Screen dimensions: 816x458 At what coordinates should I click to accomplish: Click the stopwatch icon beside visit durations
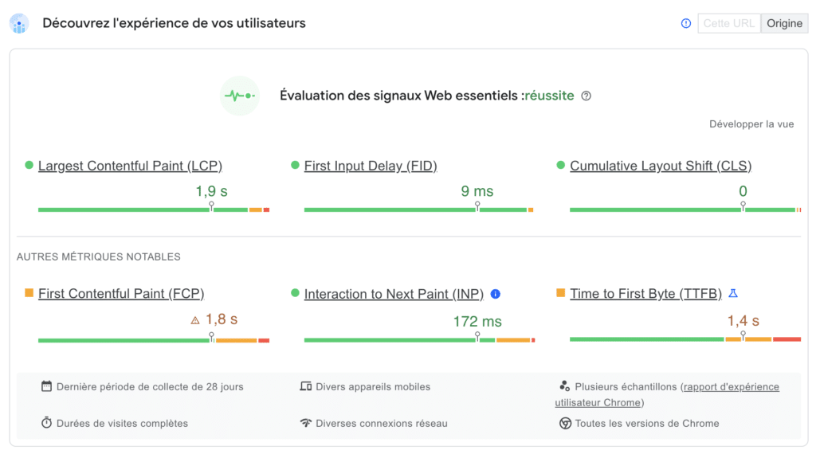(46, 423)
